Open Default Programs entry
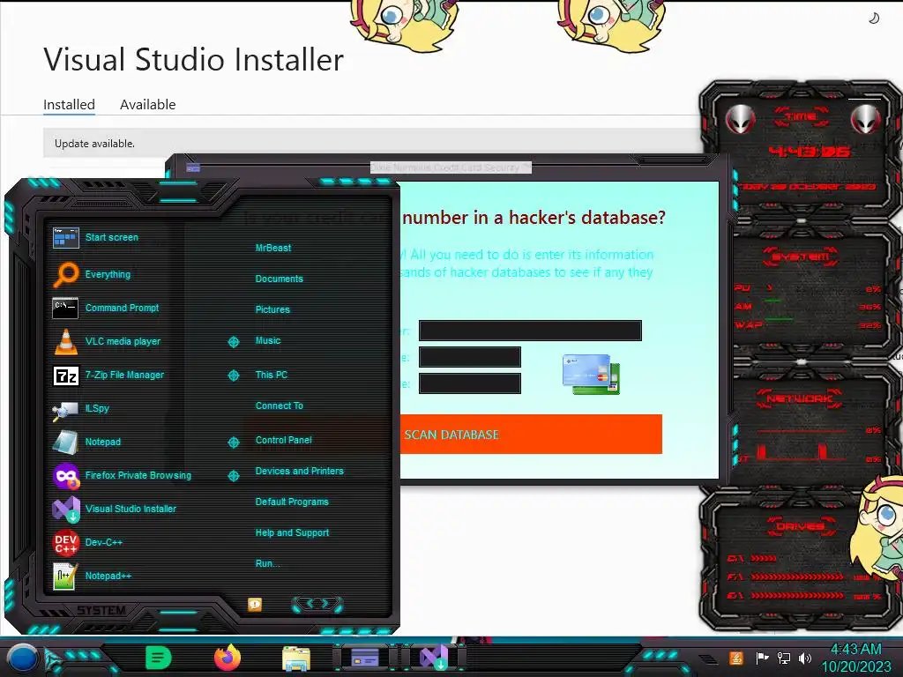The width and height of the screenshot is (903, 677). (292, 502)
